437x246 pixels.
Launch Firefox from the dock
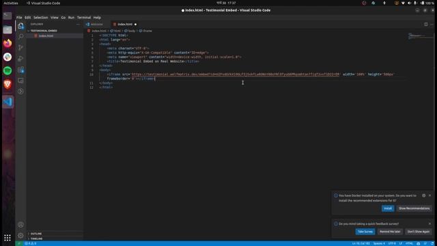[x=8, y=43]
